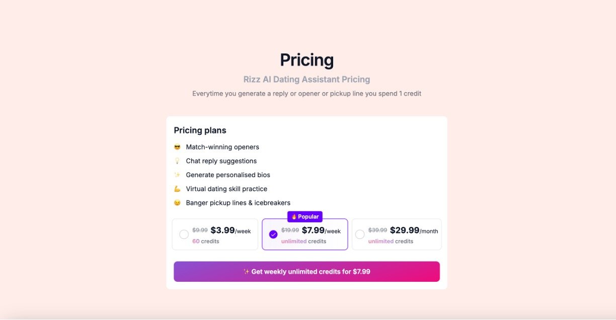Click the Match-winning openers feature text
Viewport: 616px width, 320px height.
tap(222, 147)
